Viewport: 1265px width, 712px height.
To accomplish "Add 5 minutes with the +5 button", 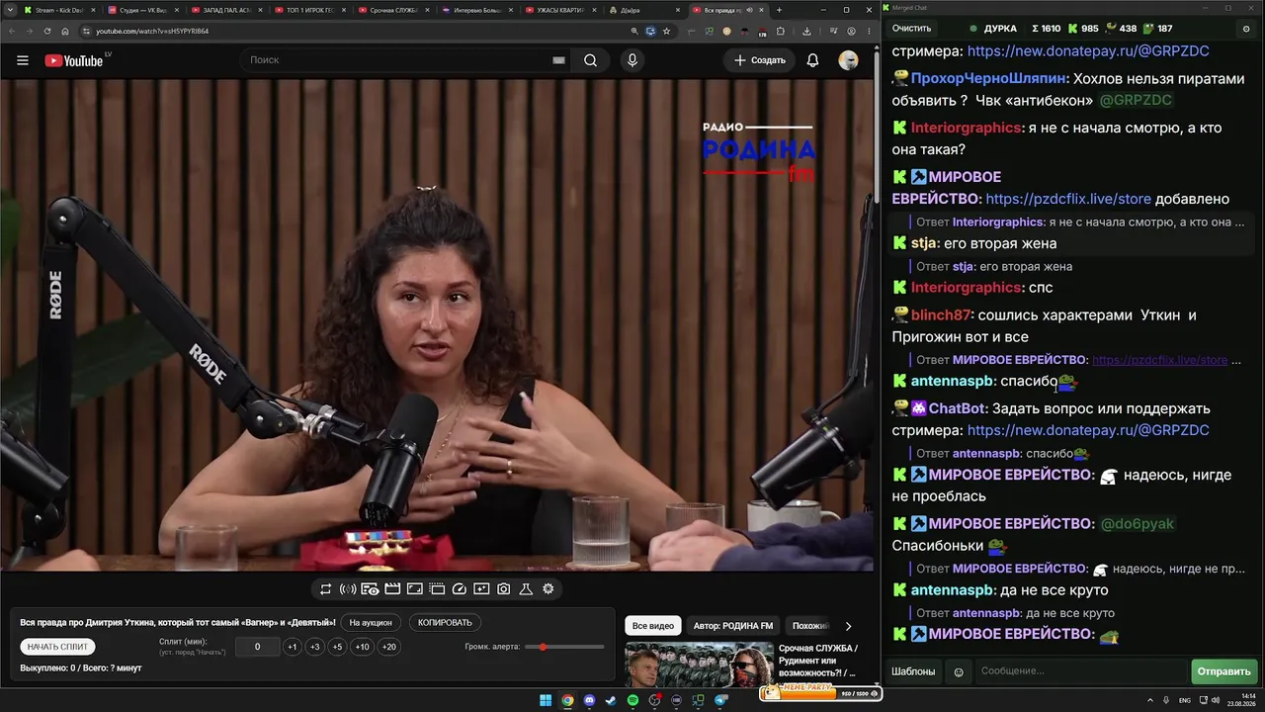I will [x=337, y=647].
